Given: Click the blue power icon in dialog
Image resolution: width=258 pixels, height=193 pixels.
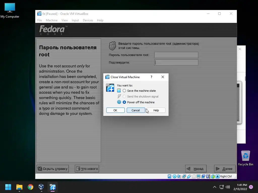Looking at the screenshot, I should pos(119,102).
